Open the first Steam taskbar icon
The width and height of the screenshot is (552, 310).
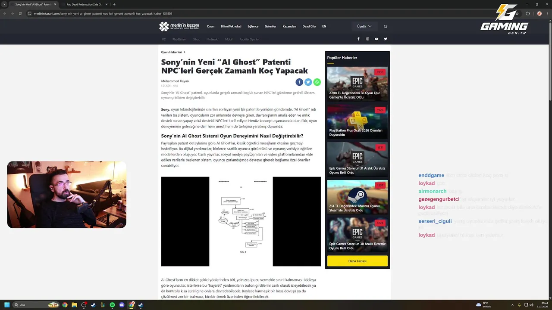tap(93, 305)
